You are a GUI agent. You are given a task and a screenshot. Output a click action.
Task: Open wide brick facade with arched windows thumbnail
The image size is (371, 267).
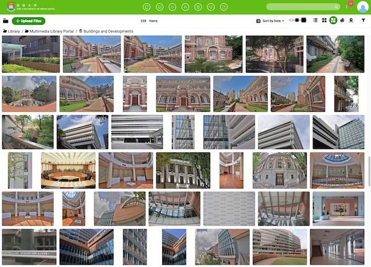pos(183,94)
